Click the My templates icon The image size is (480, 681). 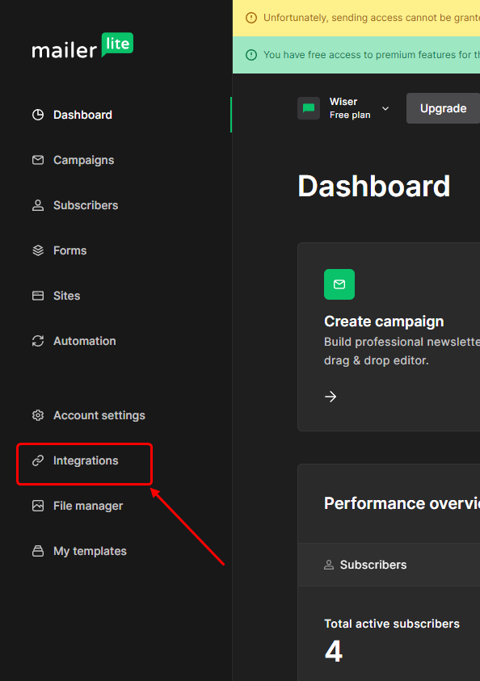pyautogui.click(x=38, y=551)
